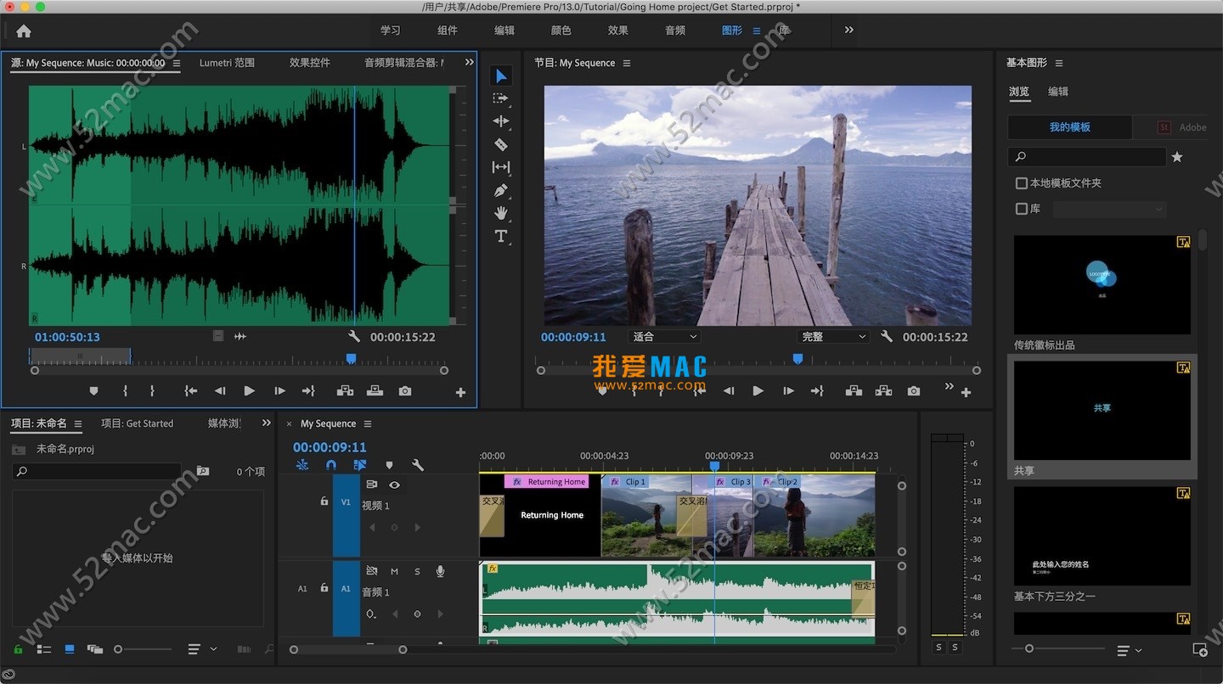Click the Program monitor playhead marker

pos(797,359)
